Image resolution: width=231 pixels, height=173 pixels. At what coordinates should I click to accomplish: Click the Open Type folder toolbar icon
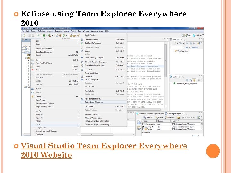pos(71,35)
